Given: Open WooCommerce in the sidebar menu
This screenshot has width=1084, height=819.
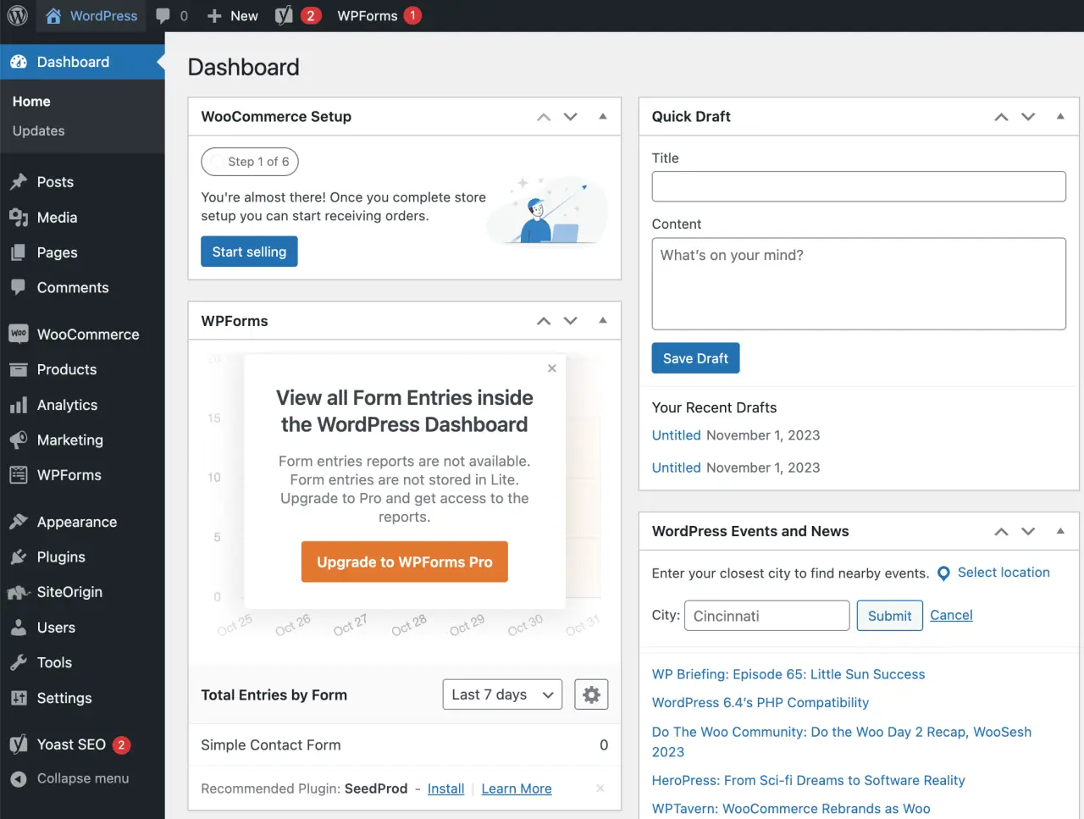Looking at the screenshot, I should point(82,335).
